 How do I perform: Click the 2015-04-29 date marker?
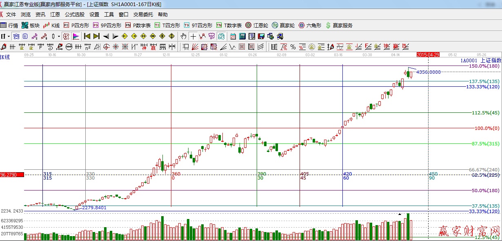coord(427,54)
